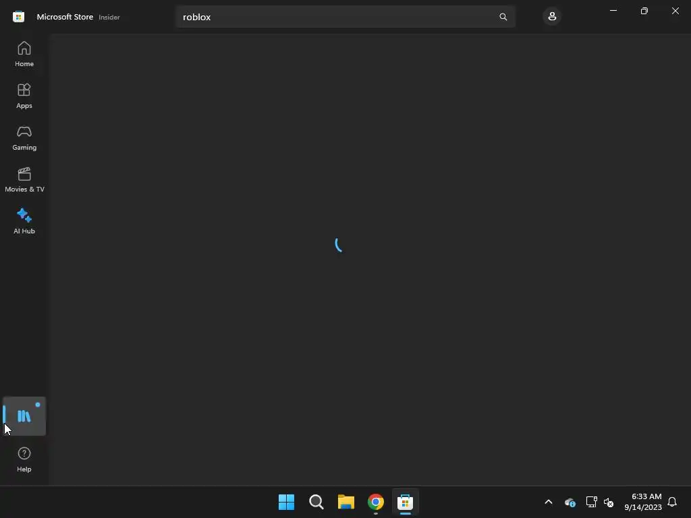Open Movies & TV section

(x=24, y=179)
